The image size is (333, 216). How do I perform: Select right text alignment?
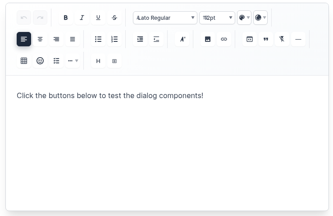(x=56, y=39)
